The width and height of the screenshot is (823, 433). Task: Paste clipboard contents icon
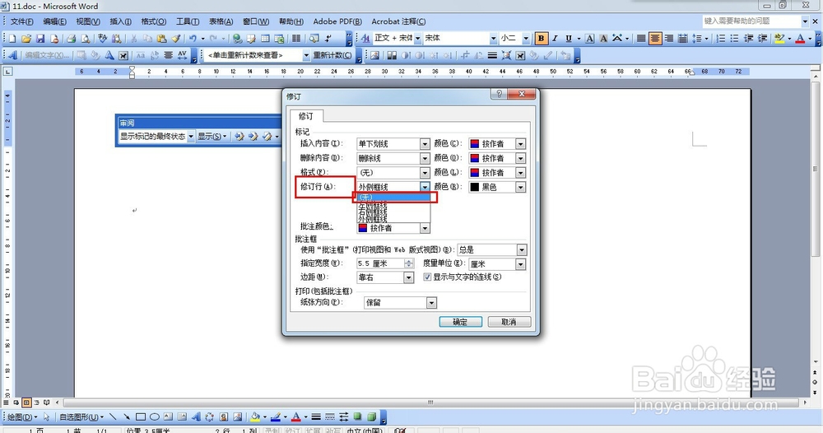(161, 39)
